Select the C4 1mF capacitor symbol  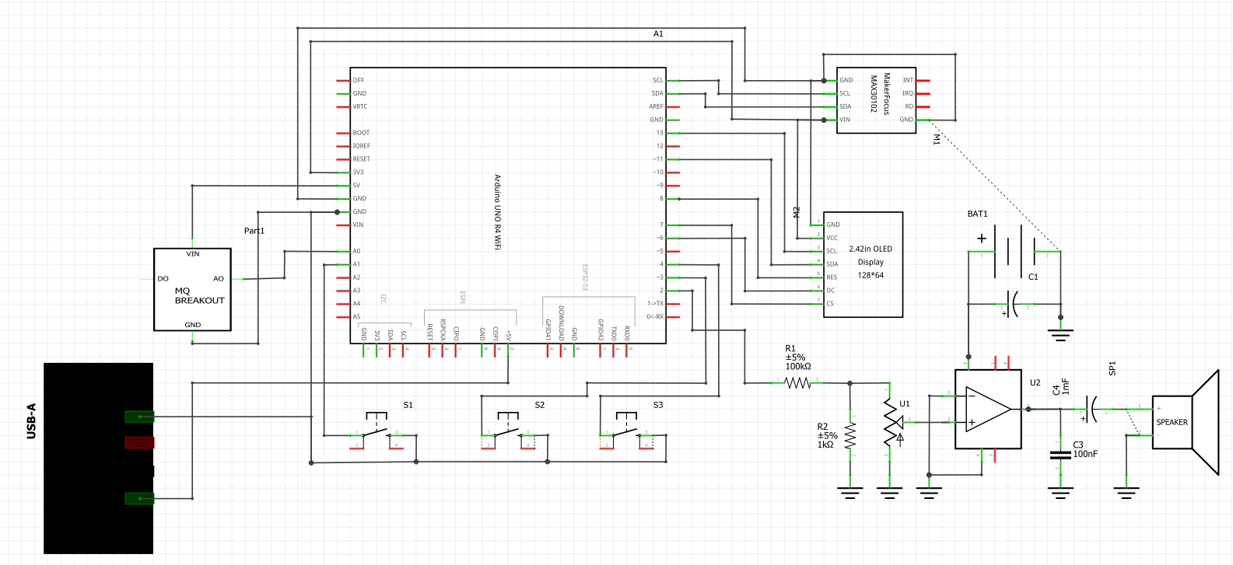pyautogui.click(x=1093, y=409)
